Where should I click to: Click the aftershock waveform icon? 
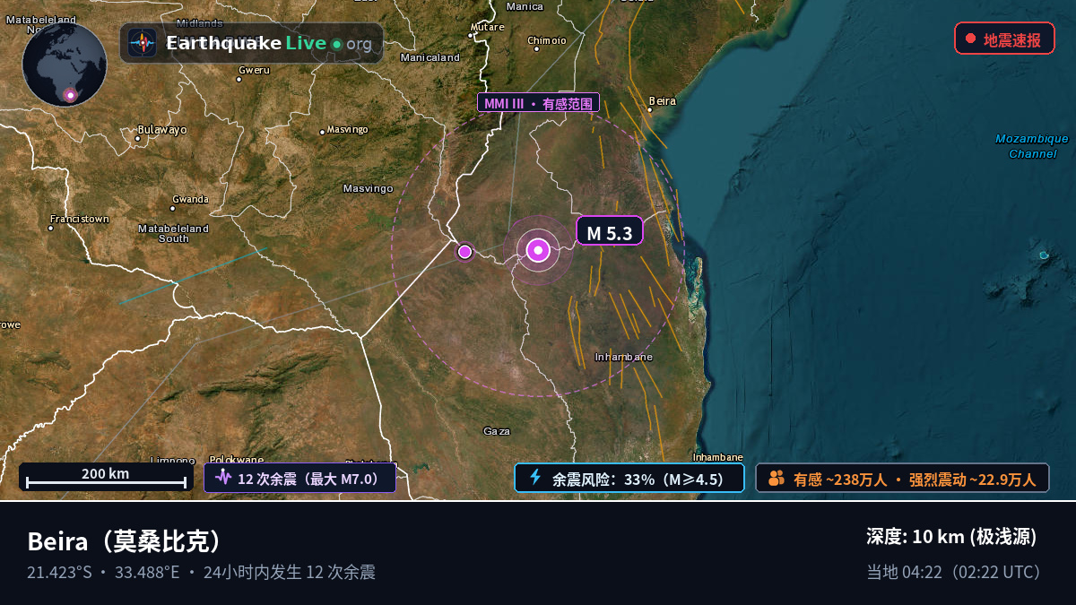pyautogui.click(x=223, y=478)
